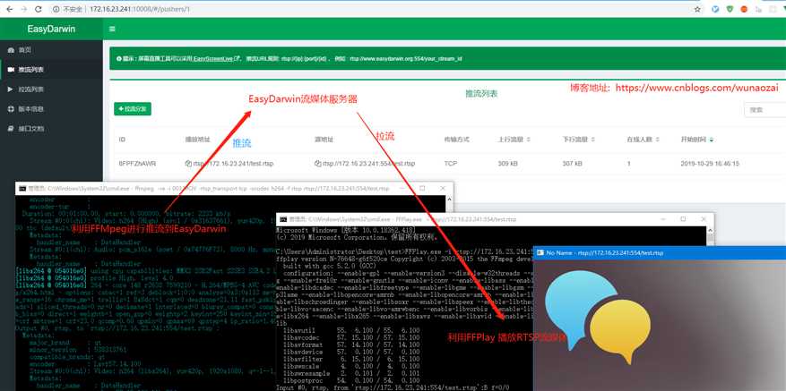
Task: Click the start time 2019-10-29 16:46:15
Action: (710, 163)
